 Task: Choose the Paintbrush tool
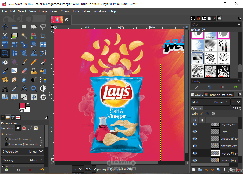[x=24, y=62]
